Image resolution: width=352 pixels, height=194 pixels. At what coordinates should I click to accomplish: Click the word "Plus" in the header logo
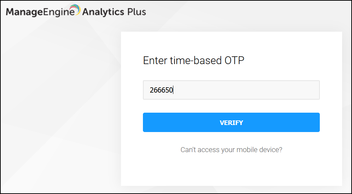click(136, 12)
